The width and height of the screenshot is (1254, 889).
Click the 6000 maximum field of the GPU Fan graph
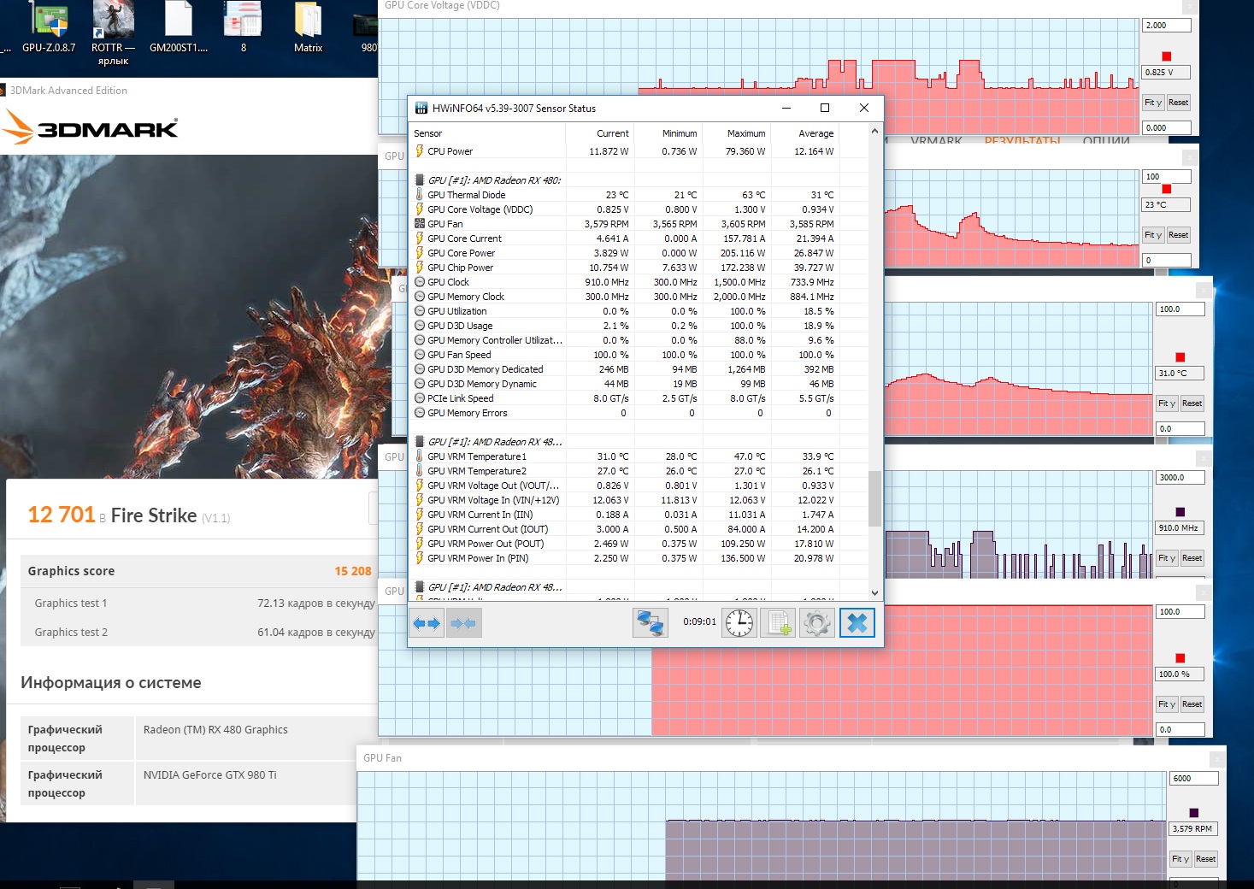pos(1193,779)
